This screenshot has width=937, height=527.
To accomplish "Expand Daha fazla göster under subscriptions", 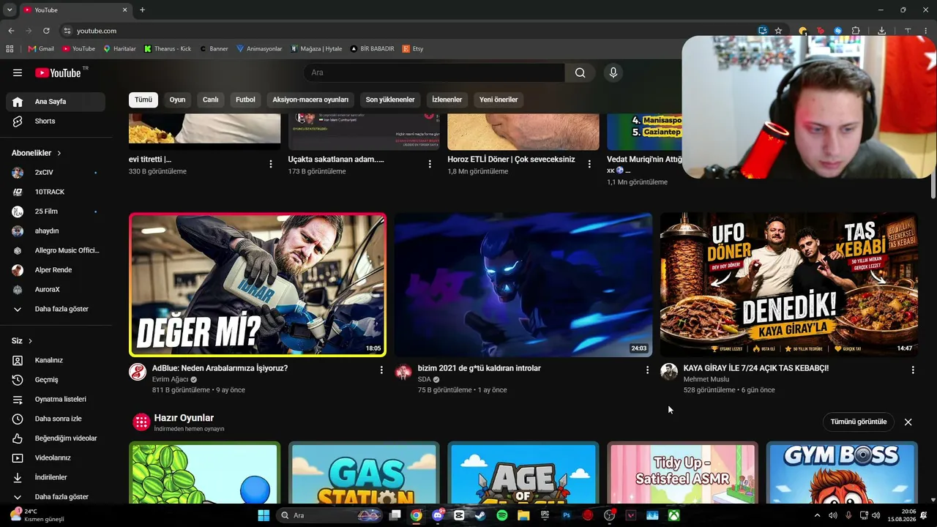I will tap(56, 309).
